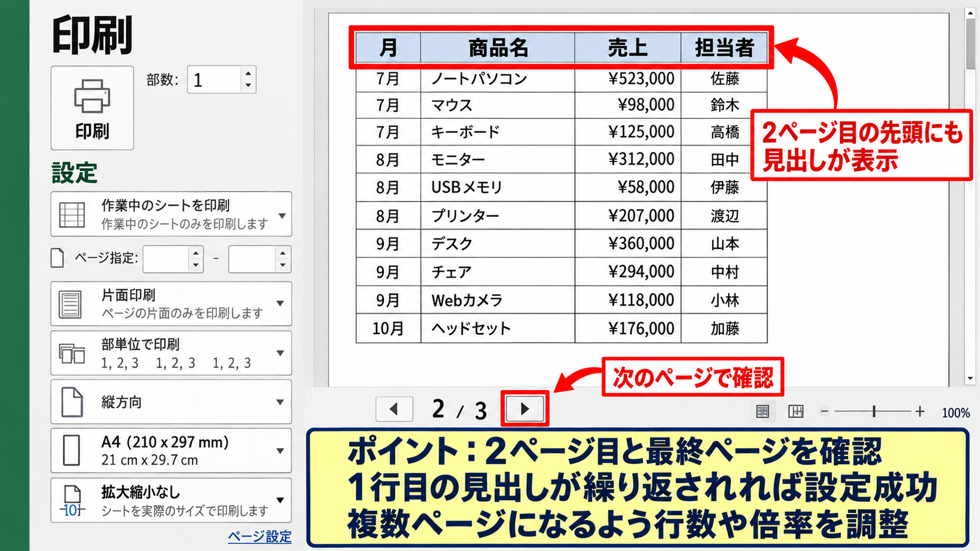Image resolution: width=980 pixels, height=551 pixels.
Task: Open the A4 paper size dropdown
Action: point(171,451)
